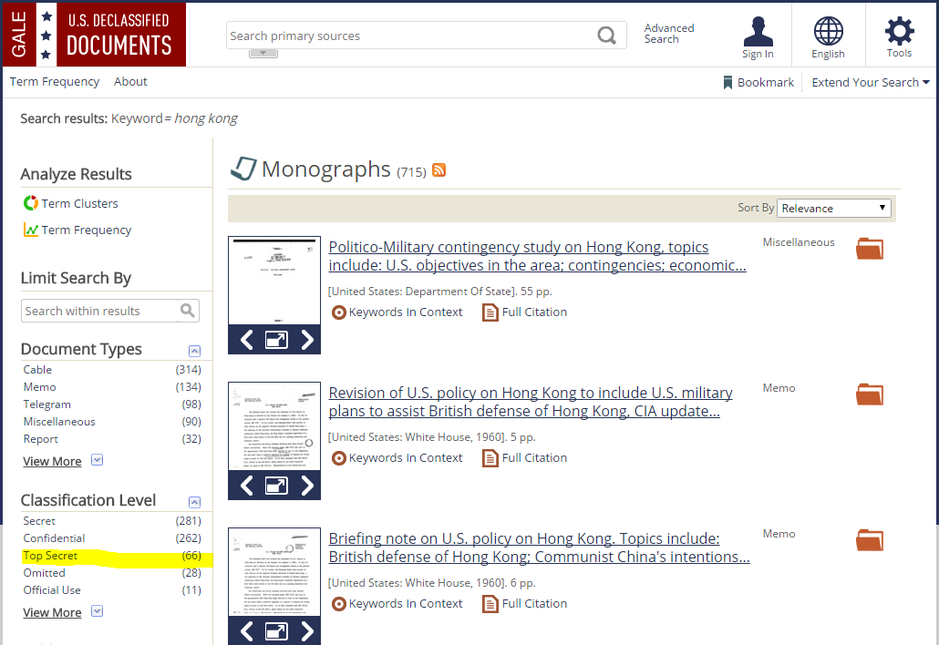Image resolution: width=939 pixels, height=645 pixels.
Task: Filter by Memo document type
Action: tap(112, 387)
